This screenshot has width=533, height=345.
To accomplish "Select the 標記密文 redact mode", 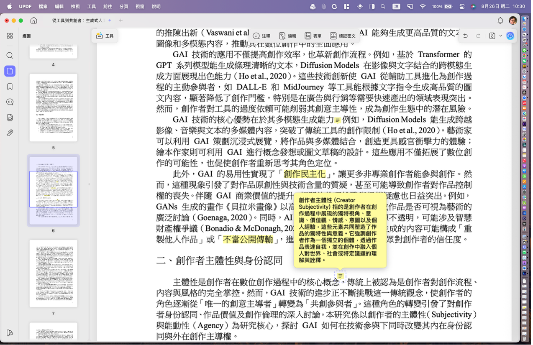I will click(x=343, y=36).
